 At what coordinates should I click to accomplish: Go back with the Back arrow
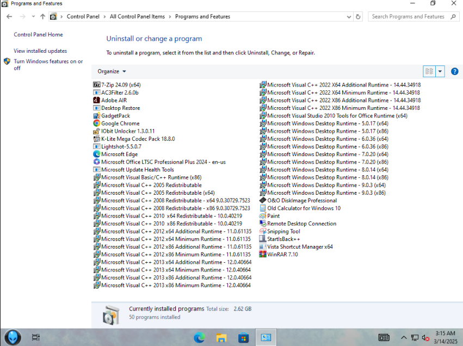[9, 16]
